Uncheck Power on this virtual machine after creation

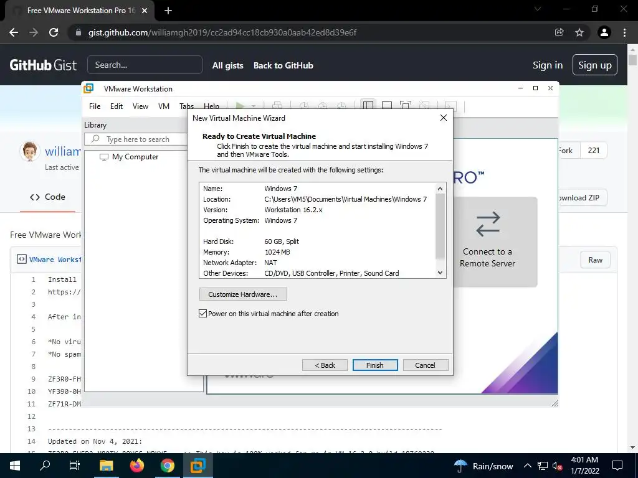(202, 314)
